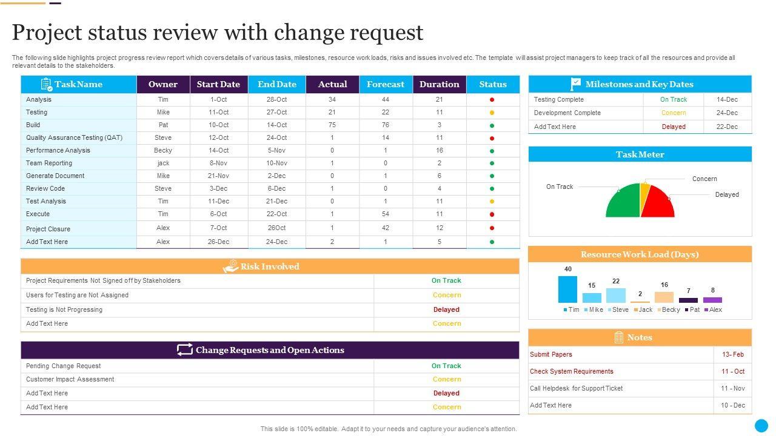Click the Delayed status for 22-Dec milestone
The image size is (776, 436).
click(x=674, y=127)
